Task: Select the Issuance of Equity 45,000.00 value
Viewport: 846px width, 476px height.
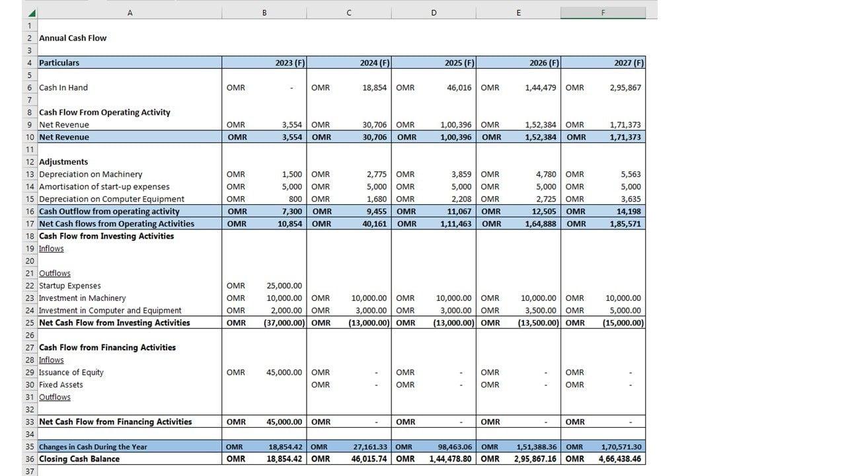Action: (284, 372)
